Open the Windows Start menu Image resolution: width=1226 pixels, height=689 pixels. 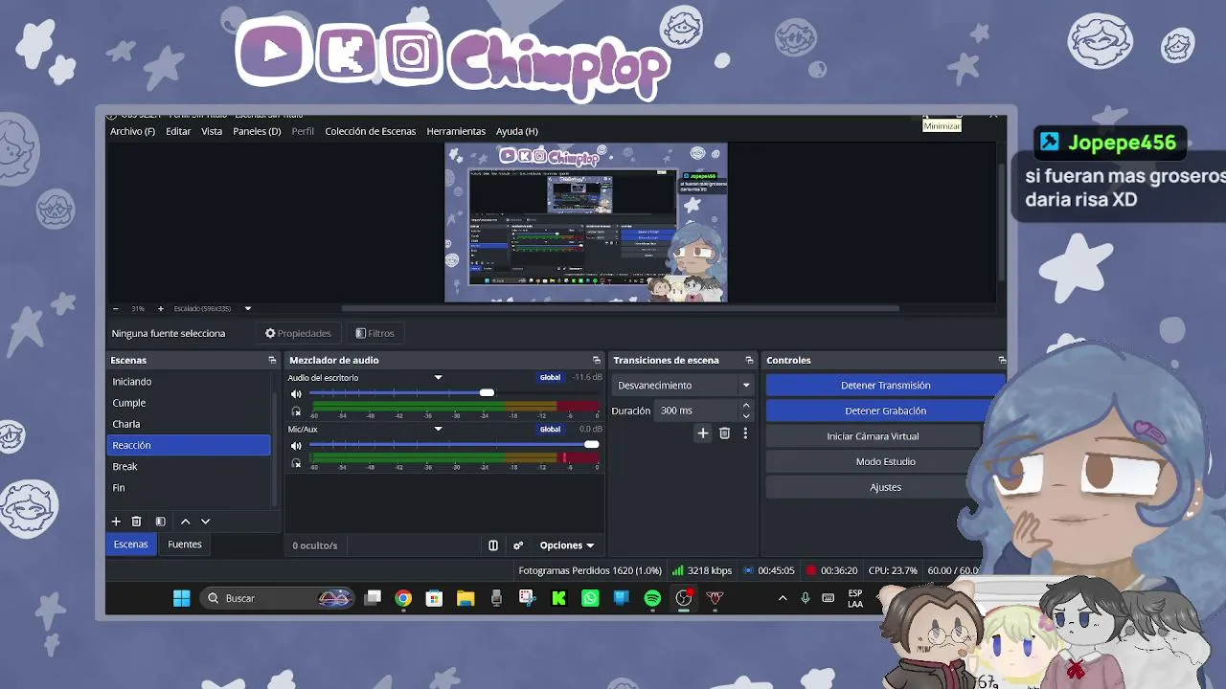[181, 598]
